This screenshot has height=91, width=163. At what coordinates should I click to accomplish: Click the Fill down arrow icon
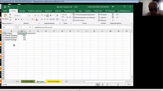(113, 17)
